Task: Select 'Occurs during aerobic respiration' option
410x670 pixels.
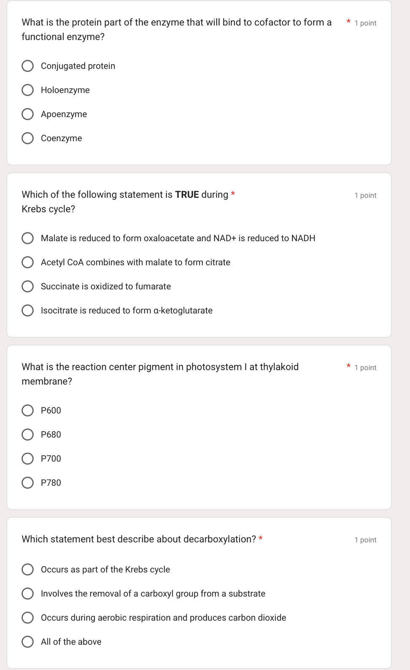Action: click(x=28, y=618)
